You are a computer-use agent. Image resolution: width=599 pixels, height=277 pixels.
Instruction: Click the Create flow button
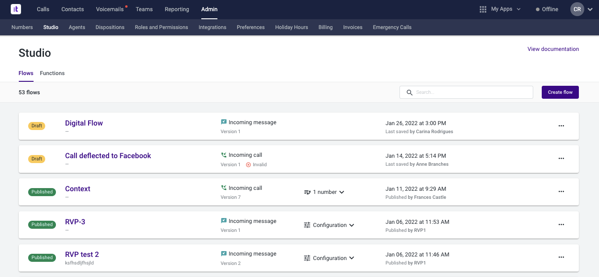[x=560, y=92]
